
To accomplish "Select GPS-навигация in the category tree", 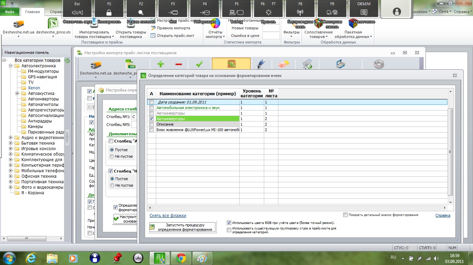I will pyautogui.click(x=43, y=77).
